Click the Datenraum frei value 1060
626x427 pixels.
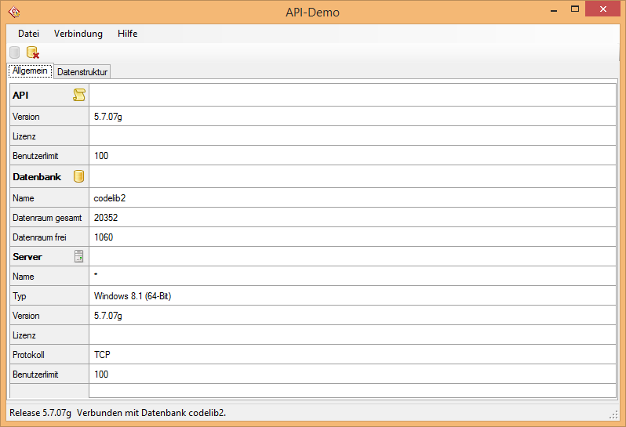pos(104,237)
